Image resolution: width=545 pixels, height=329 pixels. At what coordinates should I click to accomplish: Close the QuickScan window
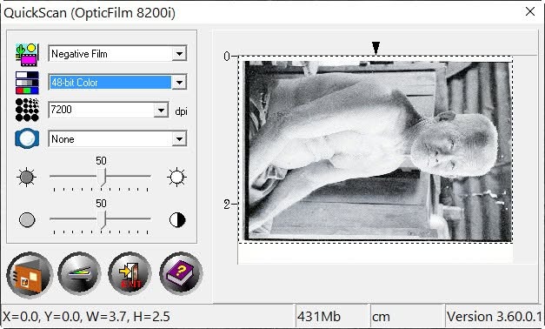(530, 11)
